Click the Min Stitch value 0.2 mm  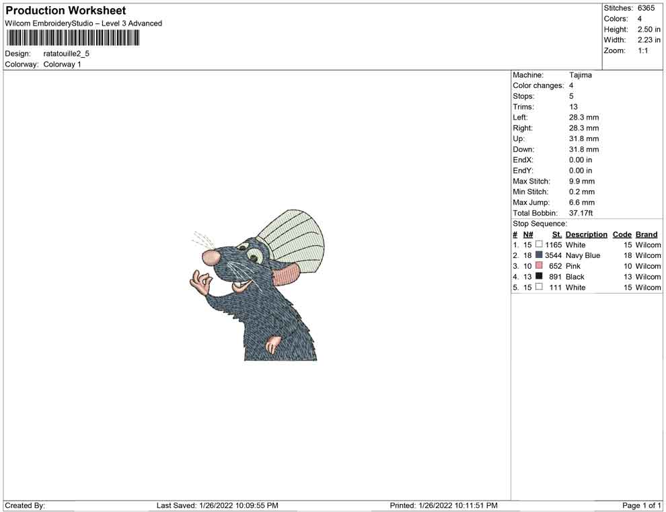pos(582,191)
